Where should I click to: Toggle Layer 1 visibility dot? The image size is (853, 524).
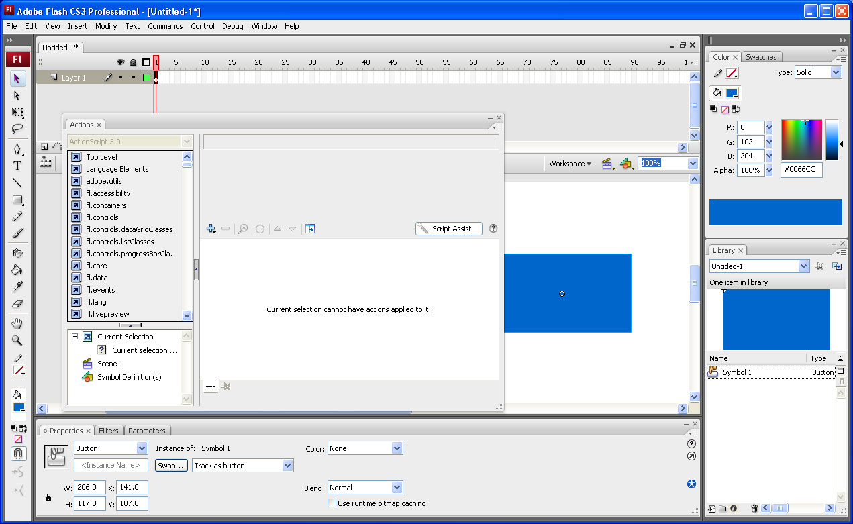coord(121,78)
